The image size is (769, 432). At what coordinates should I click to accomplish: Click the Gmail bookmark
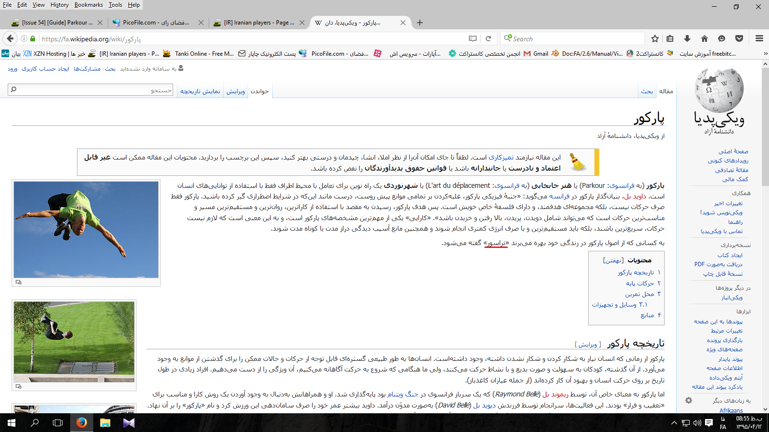(x=536, y=54)
